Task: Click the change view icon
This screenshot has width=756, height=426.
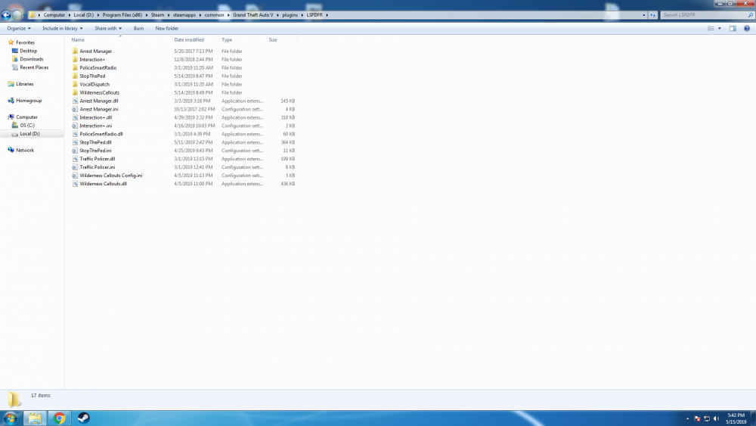Action: click(x=711, y=29)
